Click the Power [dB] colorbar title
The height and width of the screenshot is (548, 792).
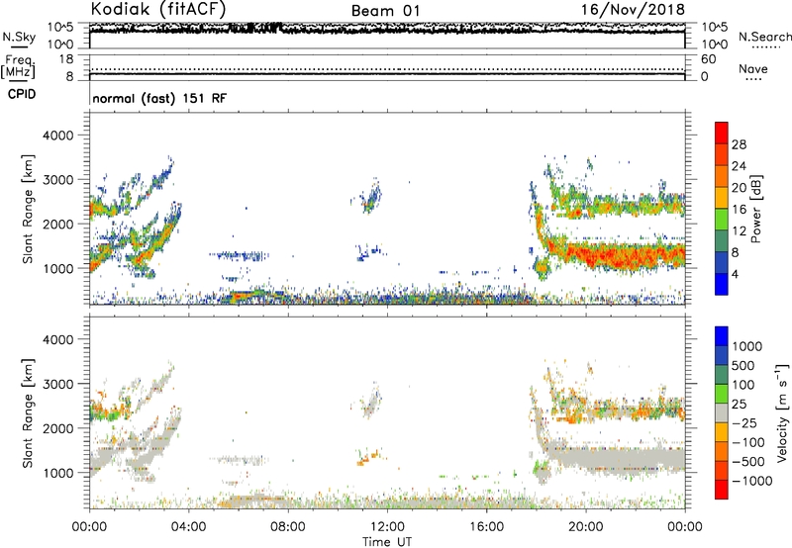[x=755, y=209]
